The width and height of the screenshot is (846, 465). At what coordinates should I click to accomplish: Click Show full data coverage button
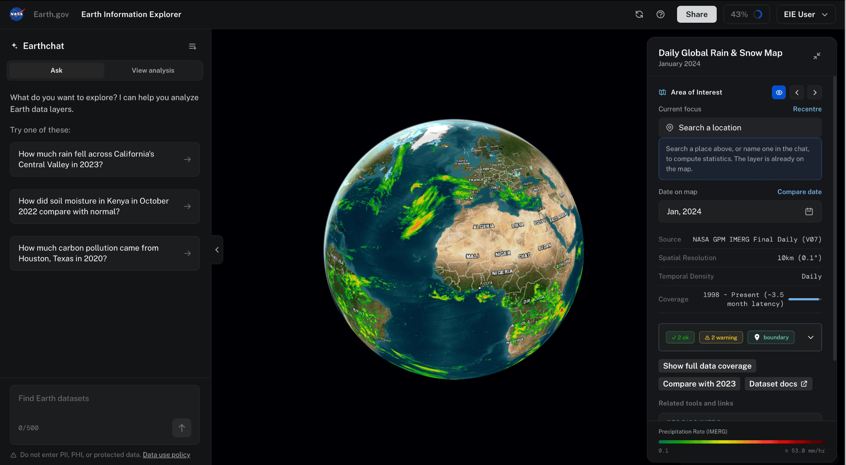[707, 366]
